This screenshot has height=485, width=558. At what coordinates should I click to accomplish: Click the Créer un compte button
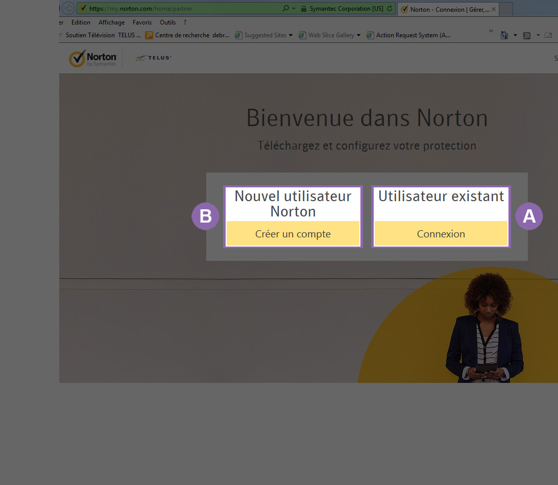click(x=293, y=234)
